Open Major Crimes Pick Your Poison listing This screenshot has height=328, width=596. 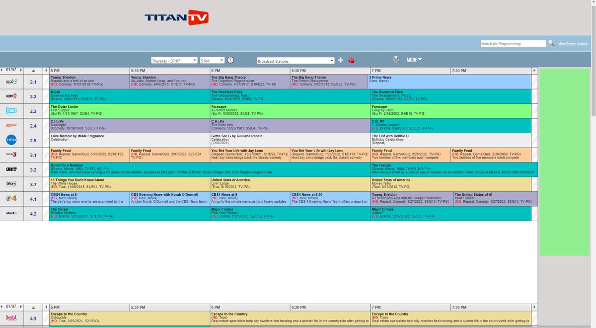coord(290,213)
